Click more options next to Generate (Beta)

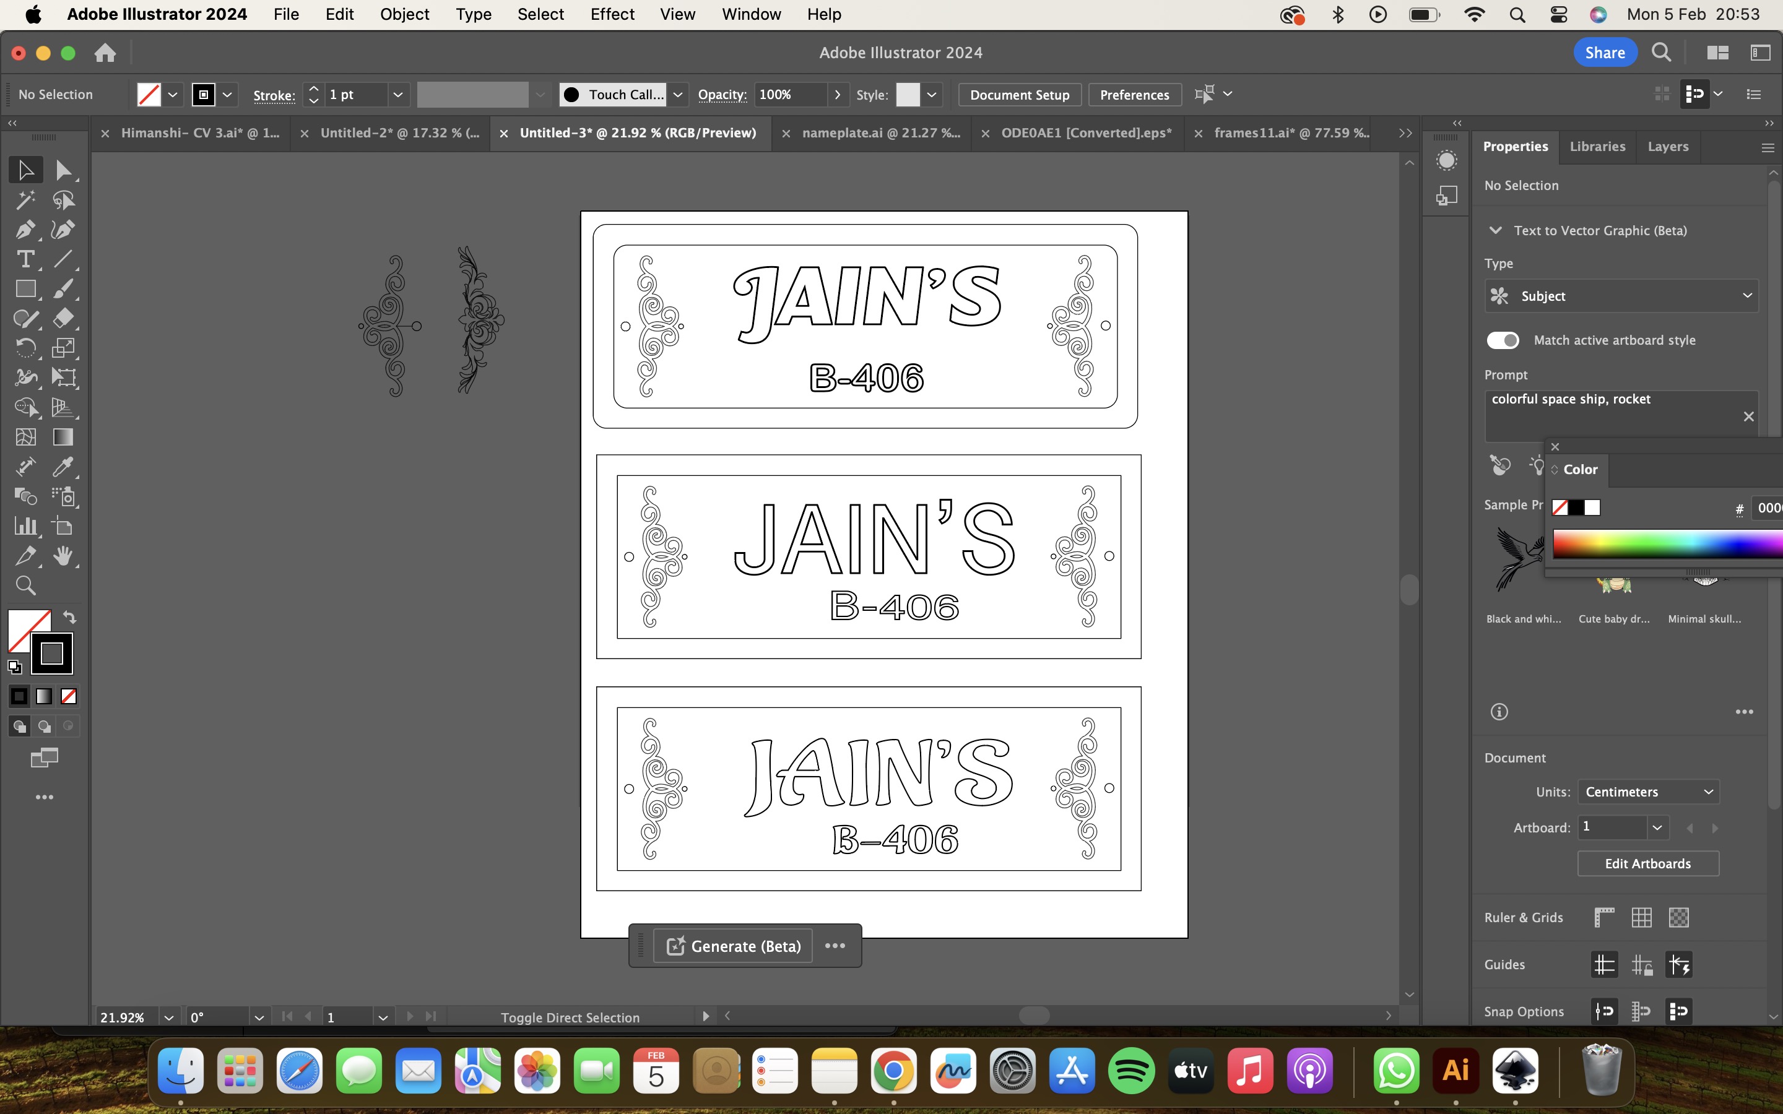click(x=835, y=946)
